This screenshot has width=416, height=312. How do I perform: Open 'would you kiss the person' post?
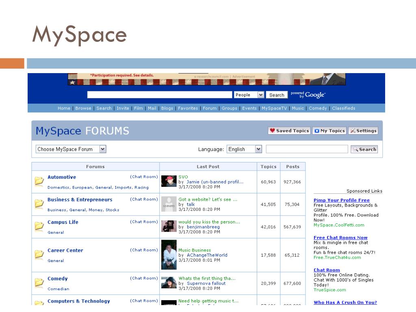(209, 222)
